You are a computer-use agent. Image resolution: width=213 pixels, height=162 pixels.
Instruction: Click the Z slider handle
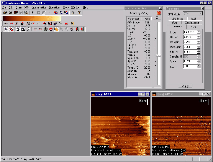coord(158,56)
